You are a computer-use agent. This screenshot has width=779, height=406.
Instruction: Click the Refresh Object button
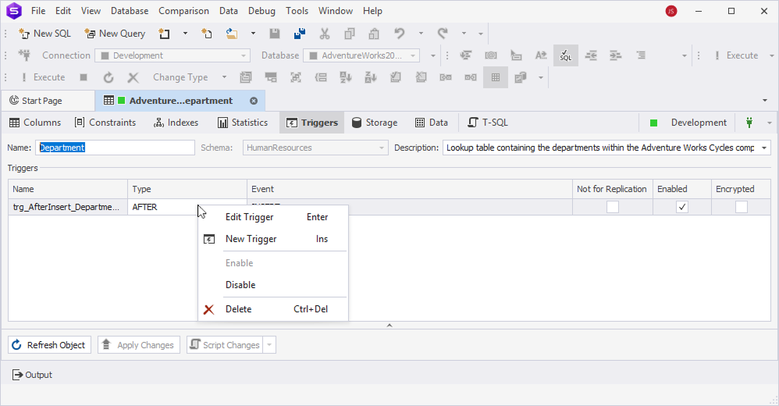click(x=49, y=345)
